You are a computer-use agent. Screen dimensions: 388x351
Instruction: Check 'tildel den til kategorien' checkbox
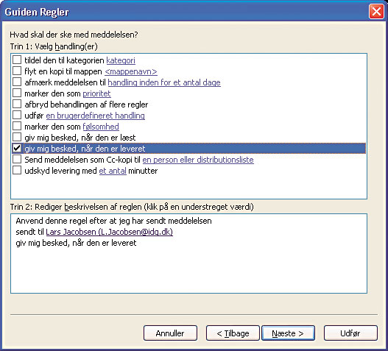17,60
